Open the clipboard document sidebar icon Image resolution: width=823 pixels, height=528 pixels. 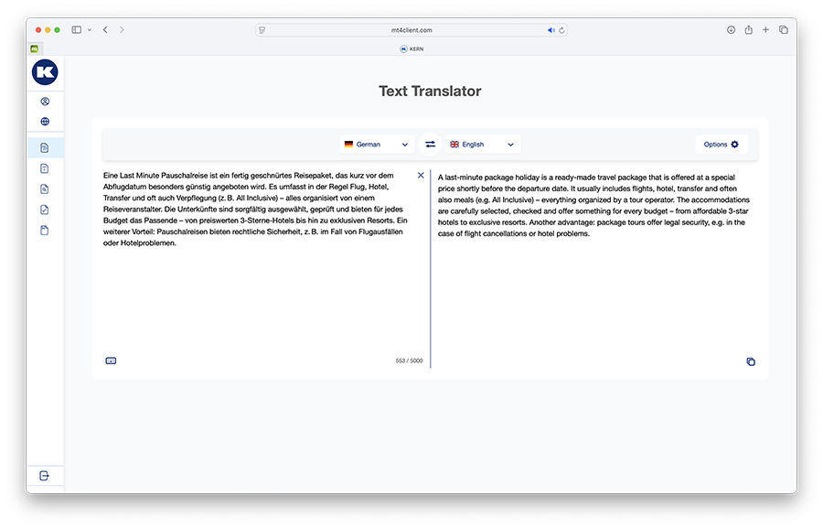coord(45,230)
